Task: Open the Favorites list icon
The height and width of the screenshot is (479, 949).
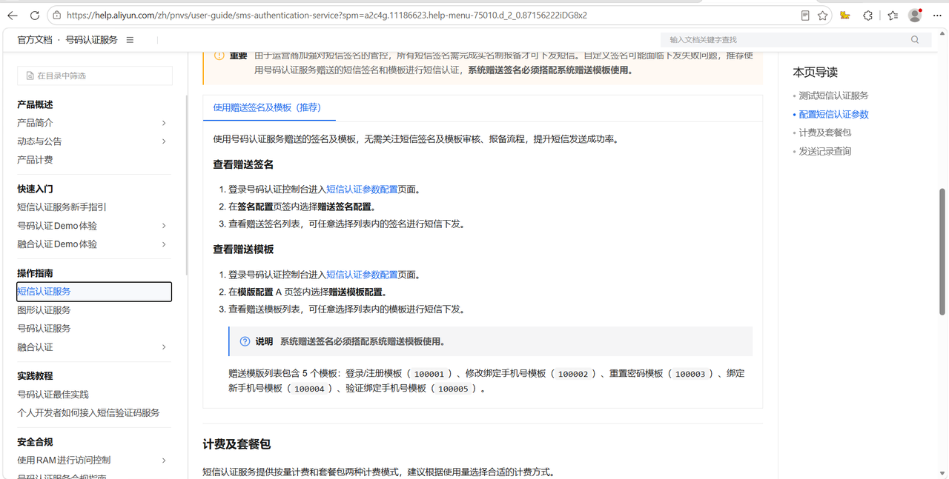Action: 893,15
